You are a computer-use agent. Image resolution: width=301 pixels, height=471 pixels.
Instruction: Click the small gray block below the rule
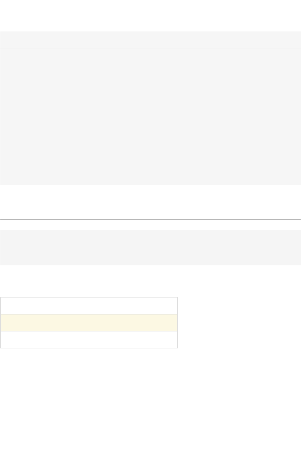(x=150, y=247)
